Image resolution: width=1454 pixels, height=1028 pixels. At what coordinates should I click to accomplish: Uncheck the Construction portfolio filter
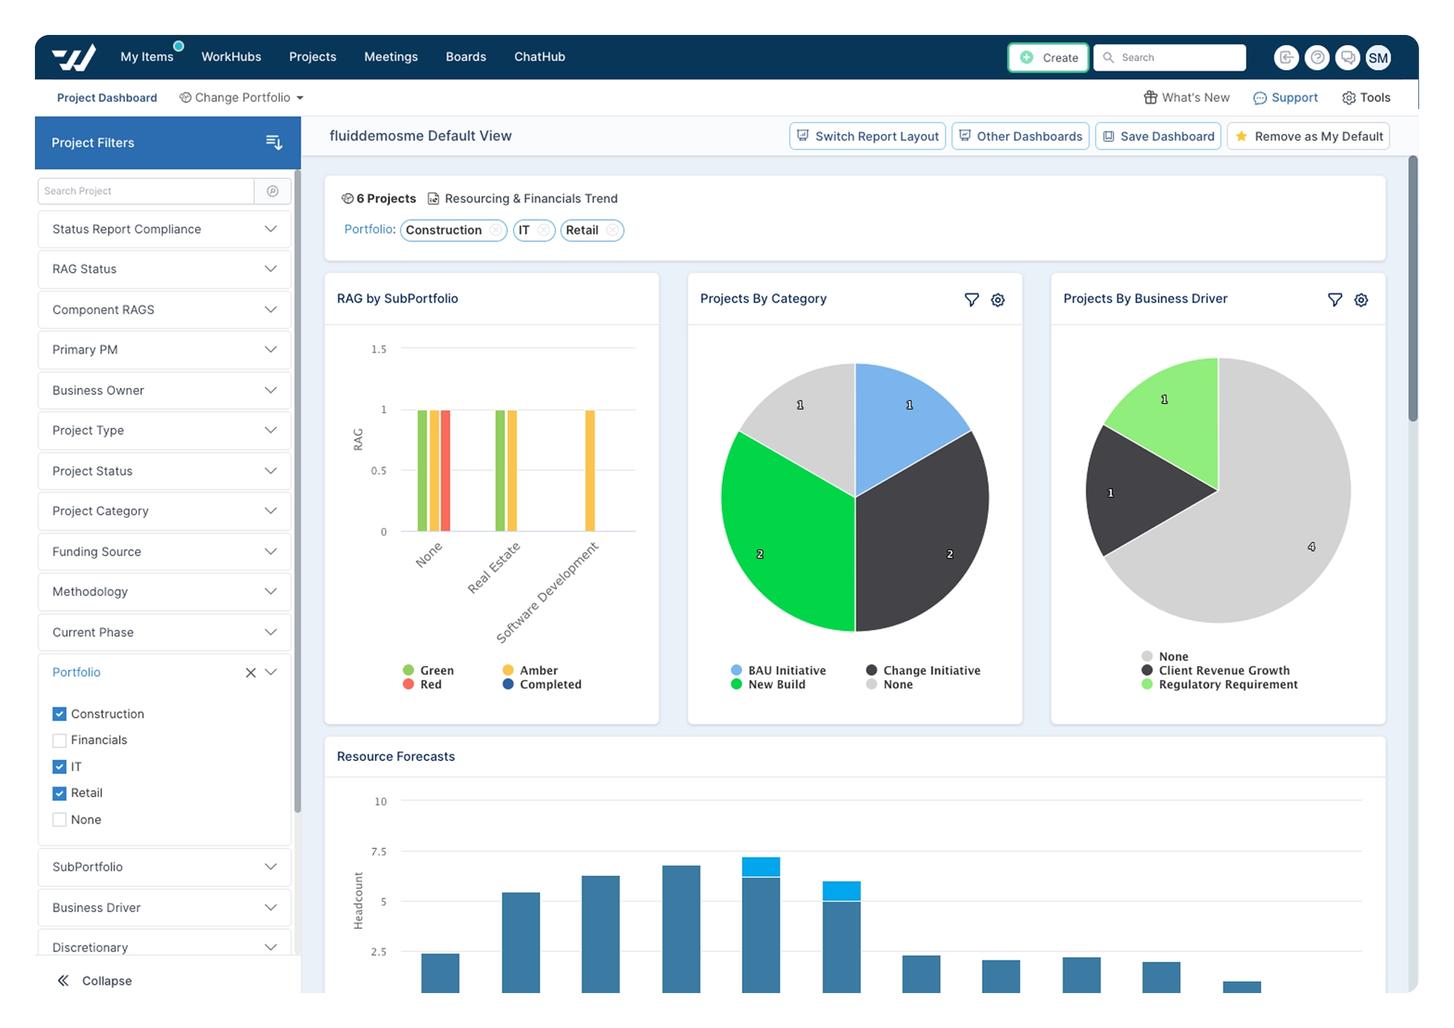(59, 714)
